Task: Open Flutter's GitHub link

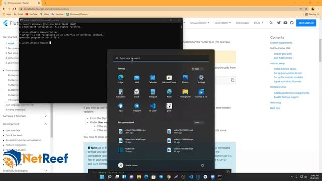Action: [292, 23]
